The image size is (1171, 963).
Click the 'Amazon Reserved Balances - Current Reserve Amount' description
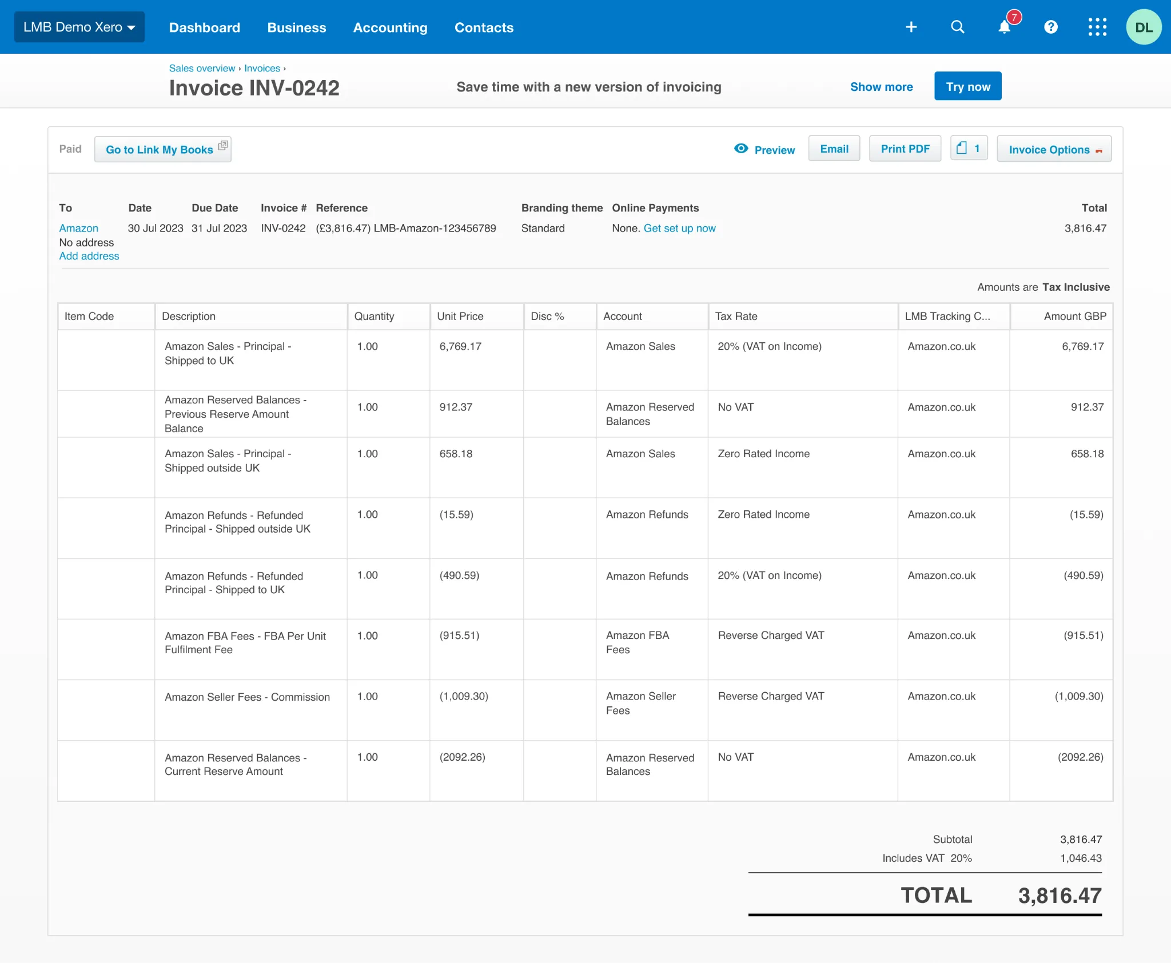tap(236, 765)
